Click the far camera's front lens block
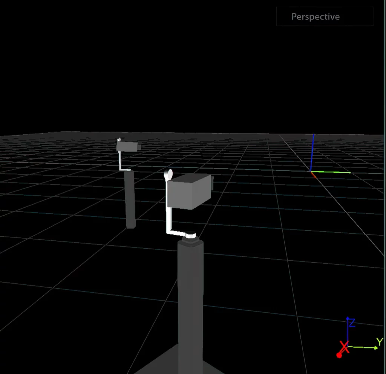 139,147
